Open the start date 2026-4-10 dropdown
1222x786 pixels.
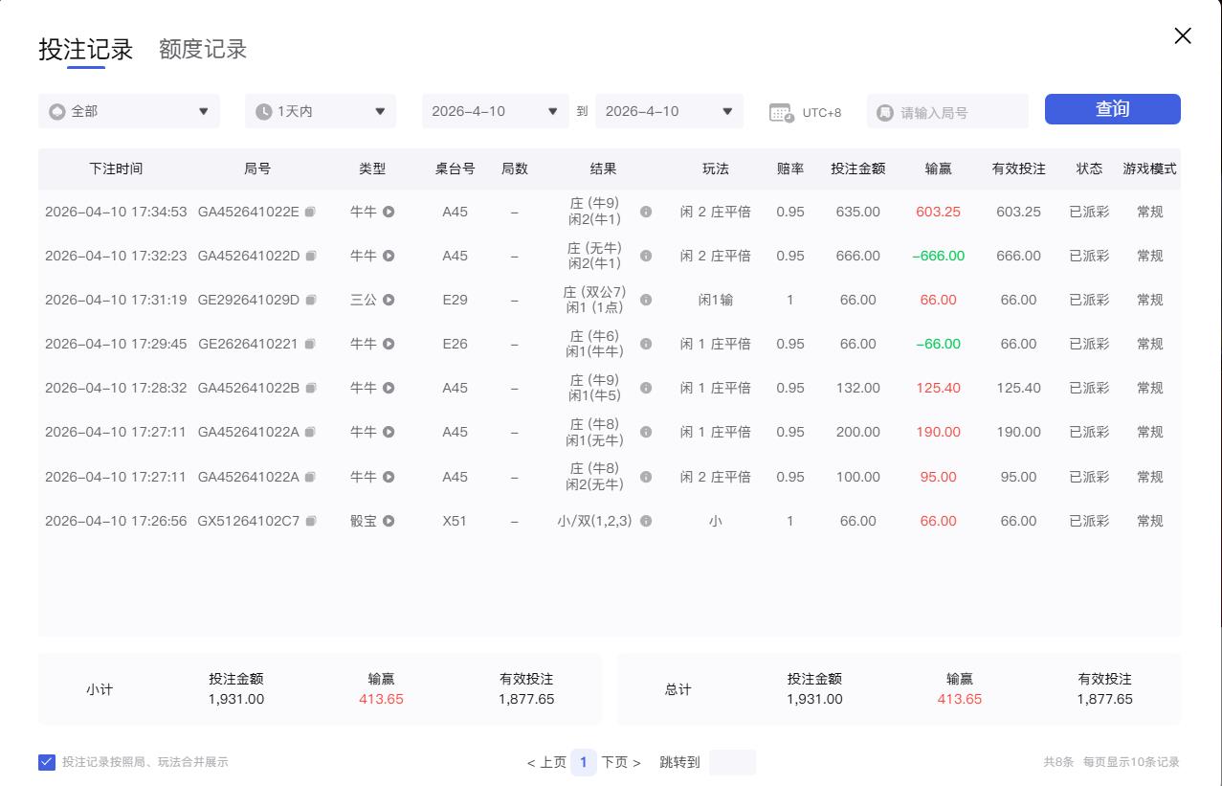(494, 110)
